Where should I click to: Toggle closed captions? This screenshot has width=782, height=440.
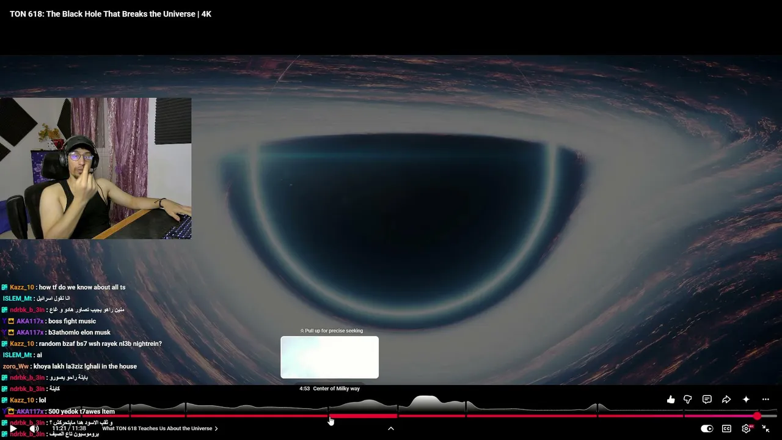pyautogui.click(x=726, y=428)
